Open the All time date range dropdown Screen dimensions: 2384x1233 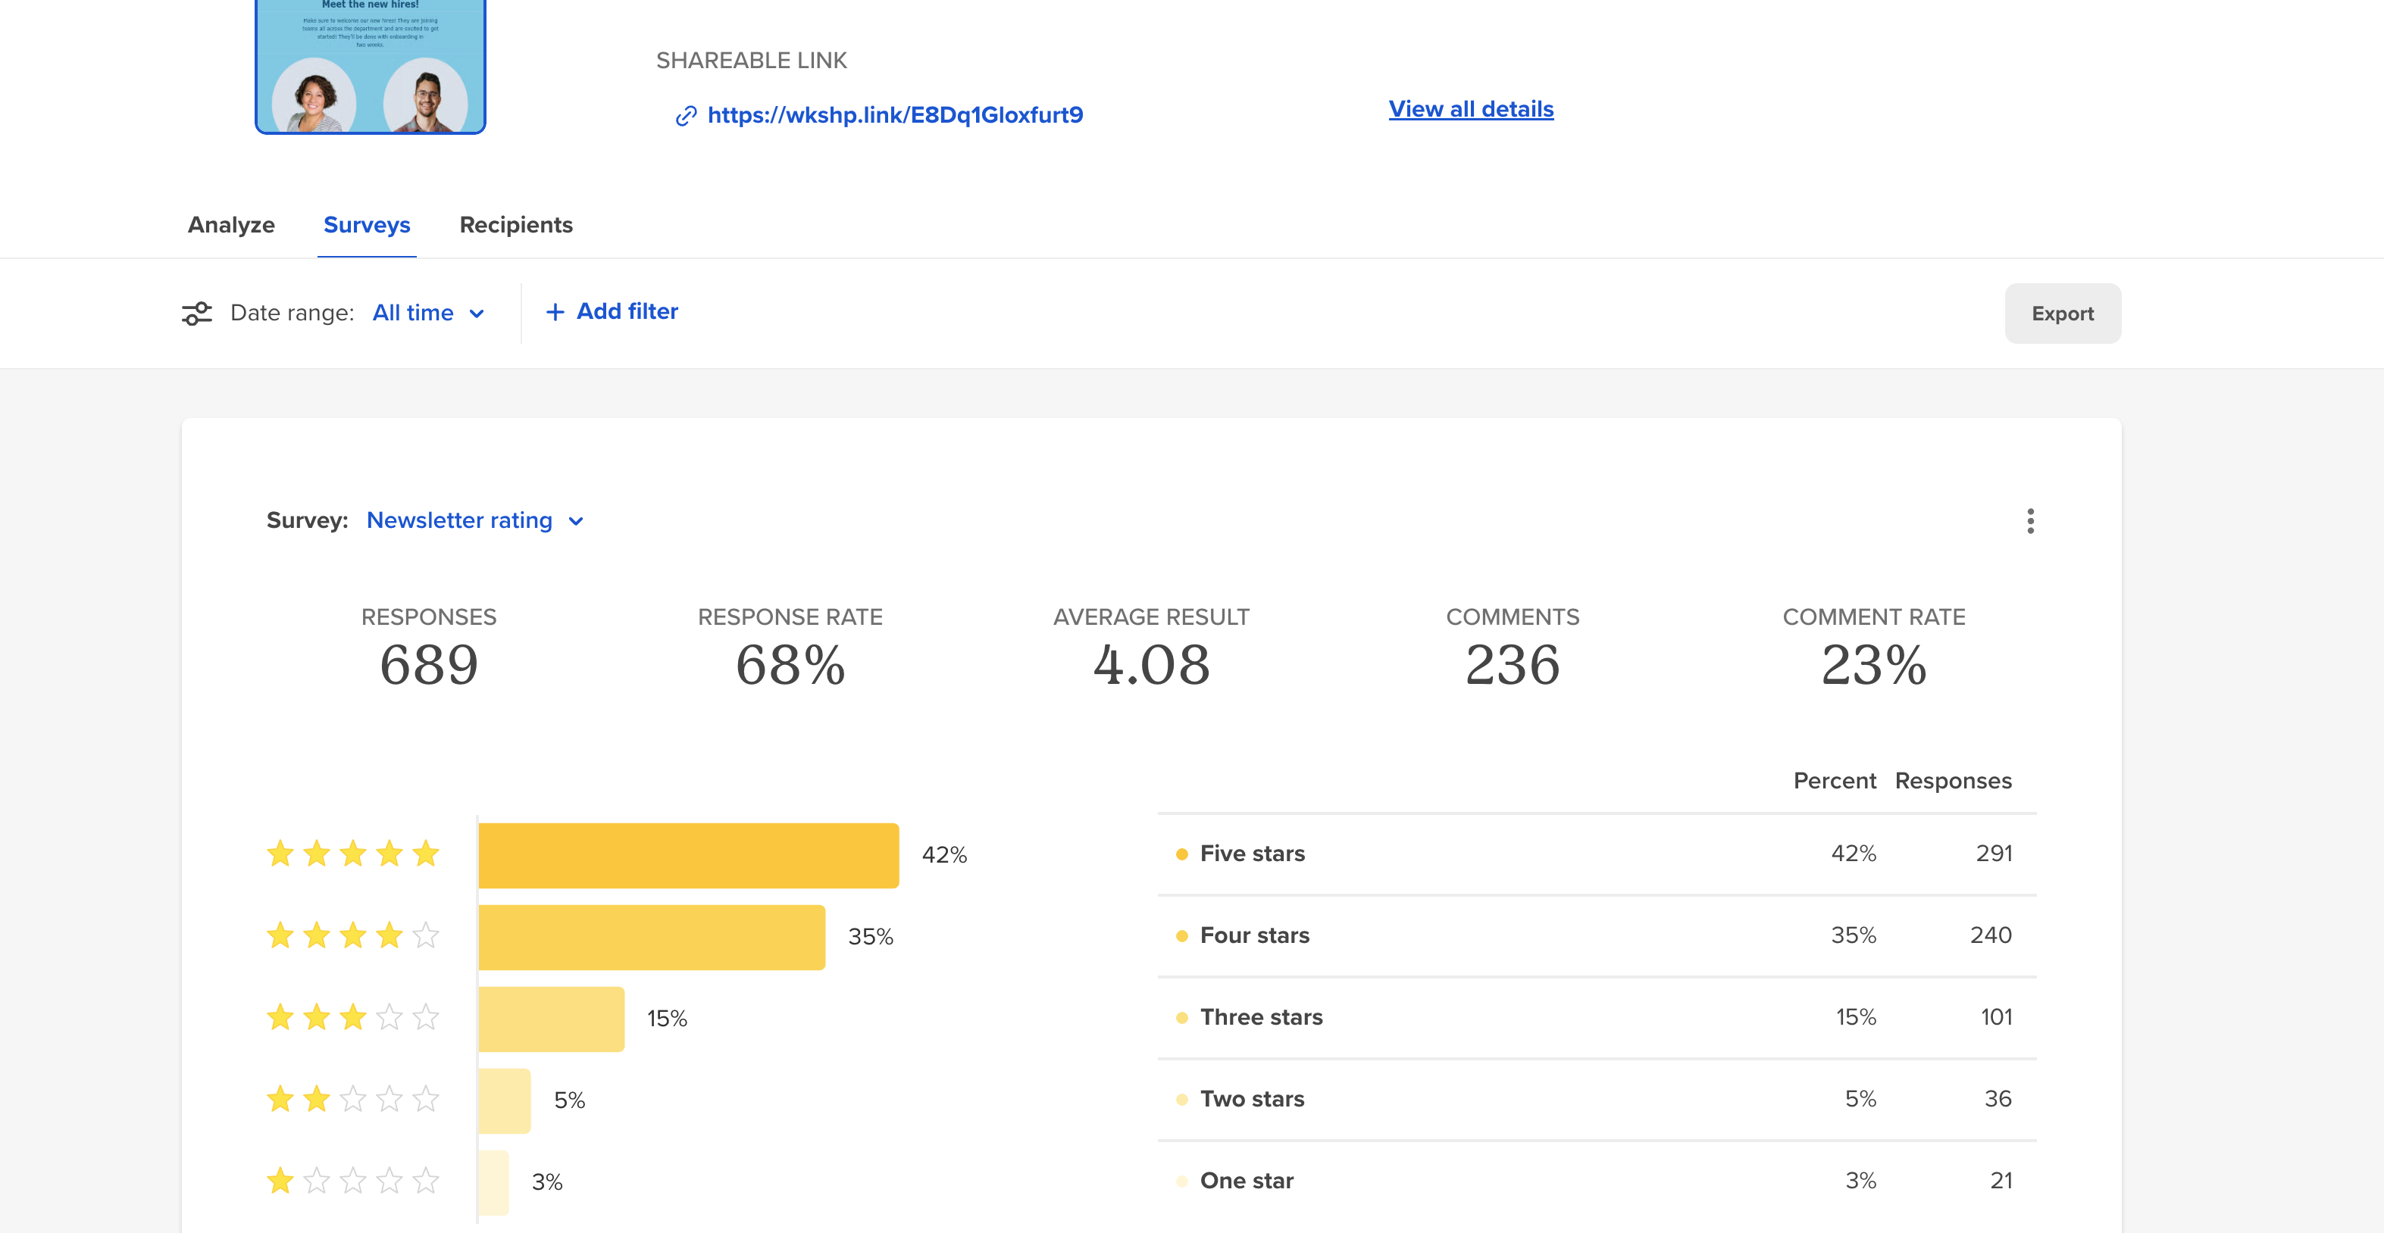(x=428, y=313)
